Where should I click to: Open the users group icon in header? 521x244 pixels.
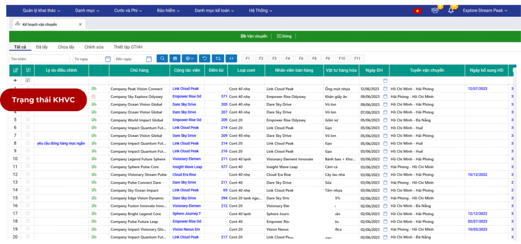point(435,11)
